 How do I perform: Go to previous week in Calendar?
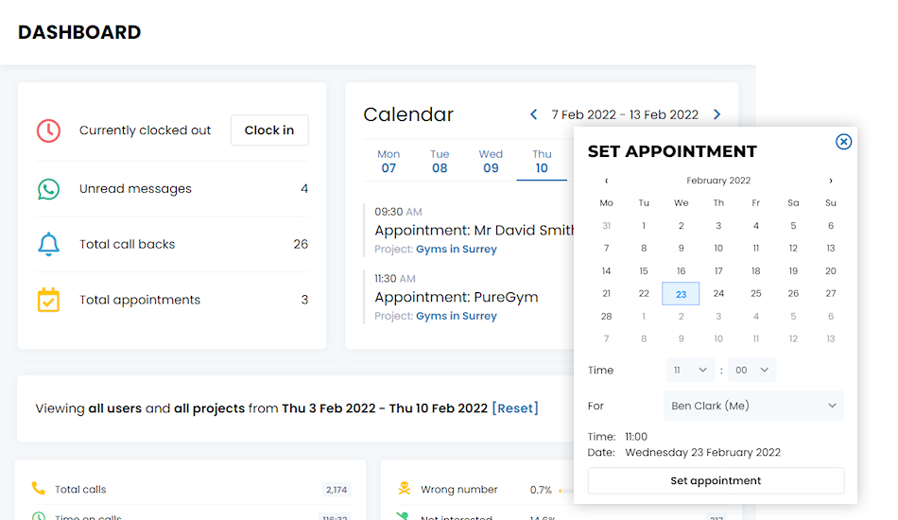(533, 114)
